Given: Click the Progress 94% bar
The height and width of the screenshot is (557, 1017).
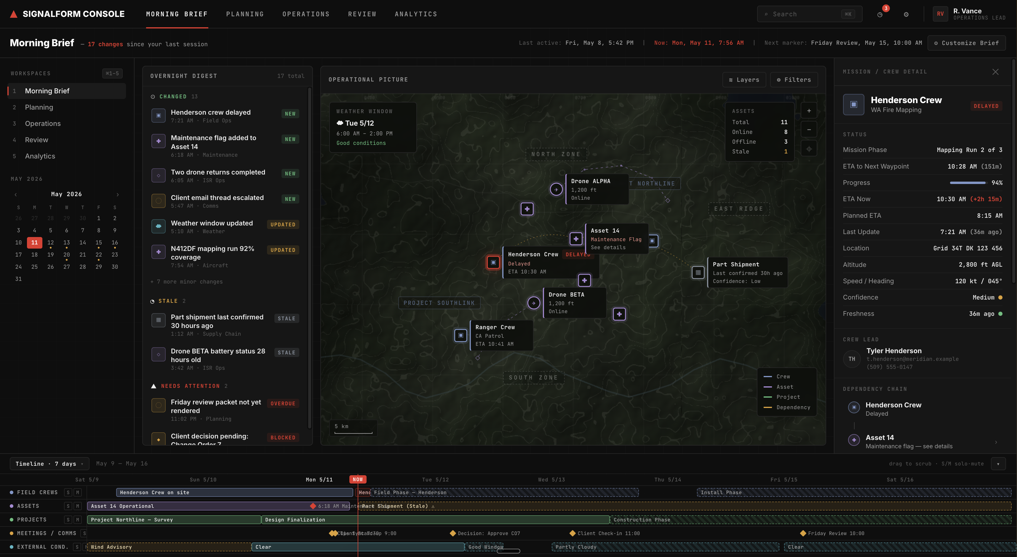Looking at the screenshot, I should (968, 183).
